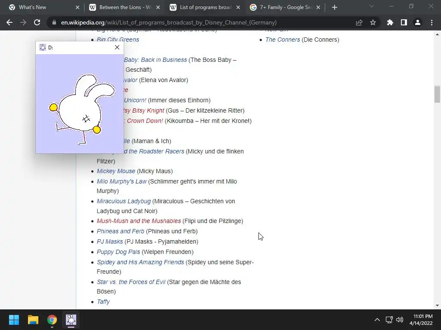Show hidden system tray icons
Image resolution: width=441 pixels, height=330 pixels.
377,320
